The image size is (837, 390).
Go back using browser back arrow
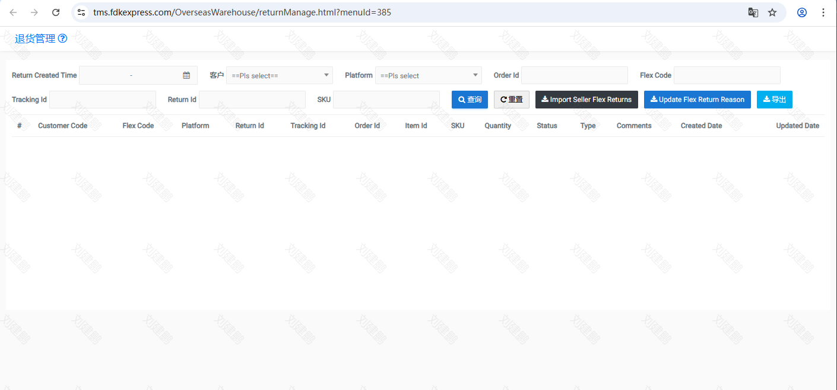click(13, 12)
